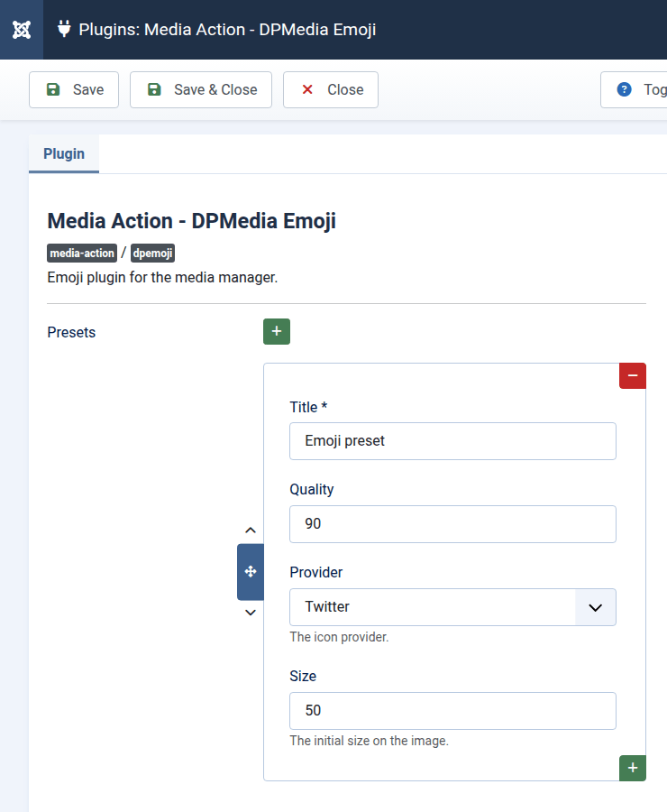Move preset down with the down chevron
The height and width of the screenshot is (812, 667).
251,613
